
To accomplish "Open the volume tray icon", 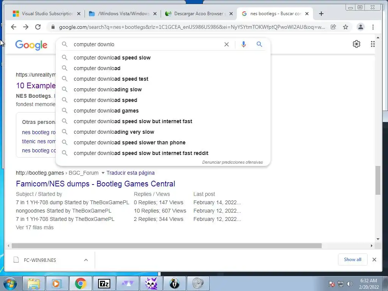I will pos(349,284).
